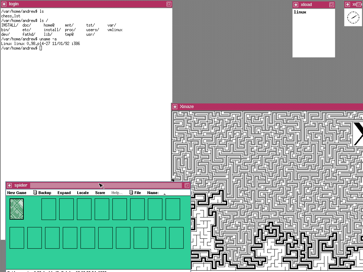Start a New Game in spider
This screenshot has height=272, width=363.
coord(17,193)
